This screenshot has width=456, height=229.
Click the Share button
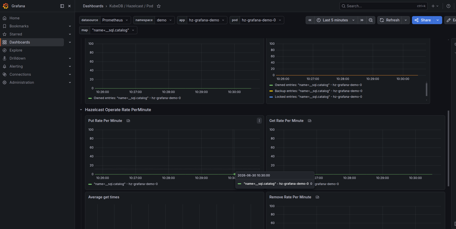click(423, 20)
